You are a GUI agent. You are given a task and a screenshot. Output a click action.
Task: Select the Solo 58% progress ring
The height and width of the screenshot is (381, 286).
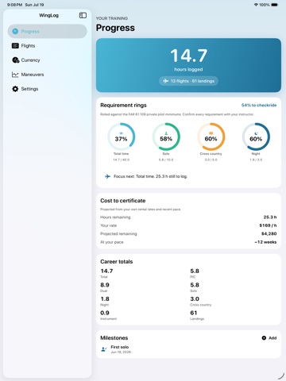click(166, 137)
